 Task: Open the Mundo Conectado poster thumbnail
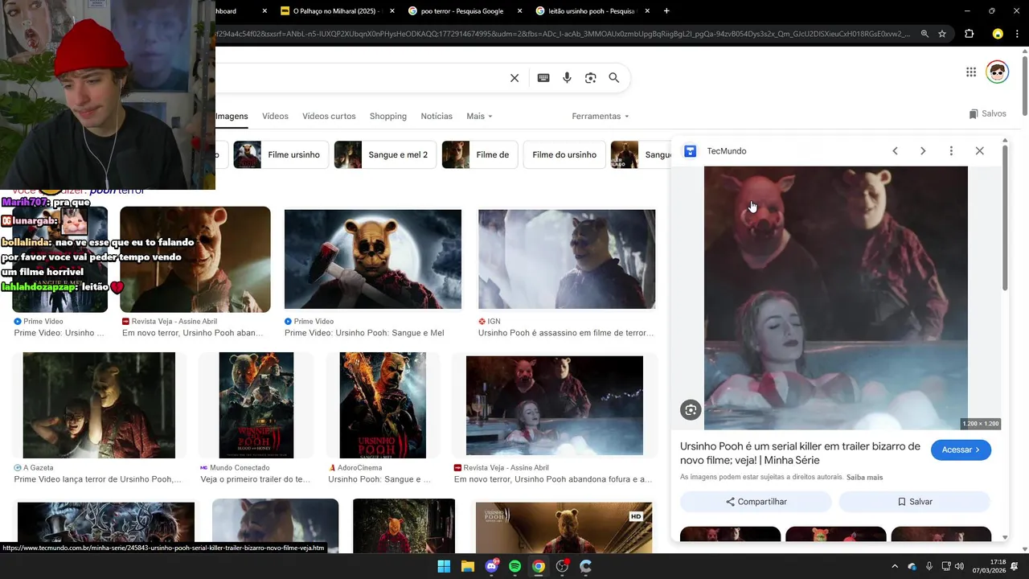[256, 405]
